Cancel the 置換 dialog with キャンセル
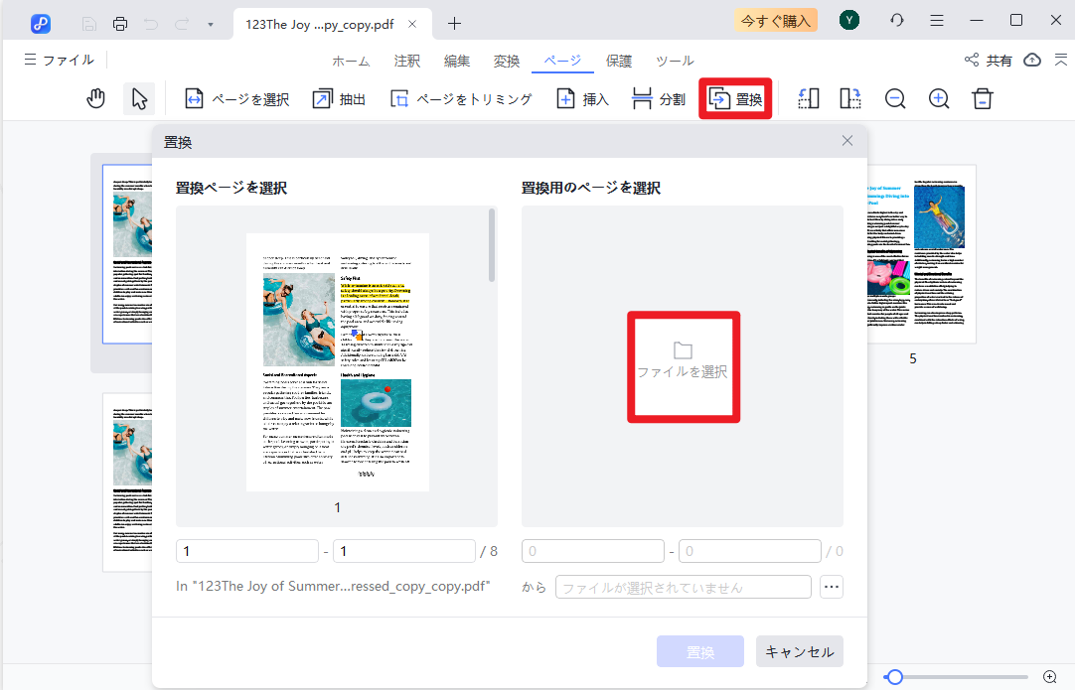The image size is (1075, 690). tap(799, 651)
